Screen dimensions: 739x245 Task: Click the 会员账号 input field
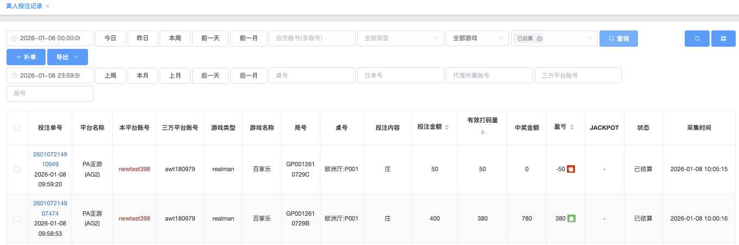point(312,39)
